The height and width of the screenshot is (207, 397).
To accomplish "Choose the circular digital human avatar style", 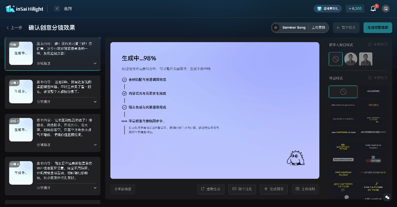I will click(x=351, y=59).
